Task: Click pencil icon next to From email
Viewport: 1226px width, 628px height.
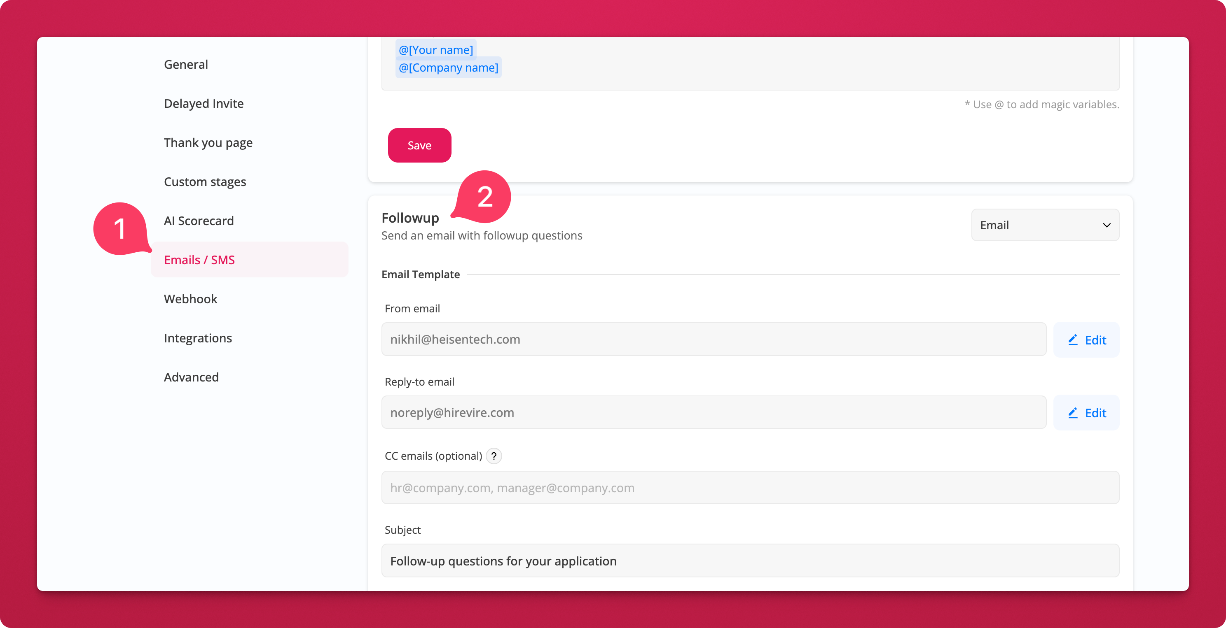Action: point(1073,340)
